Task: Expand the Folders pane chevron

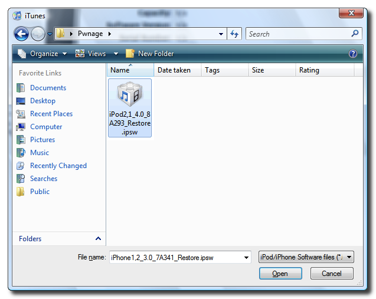Action: 98,238
